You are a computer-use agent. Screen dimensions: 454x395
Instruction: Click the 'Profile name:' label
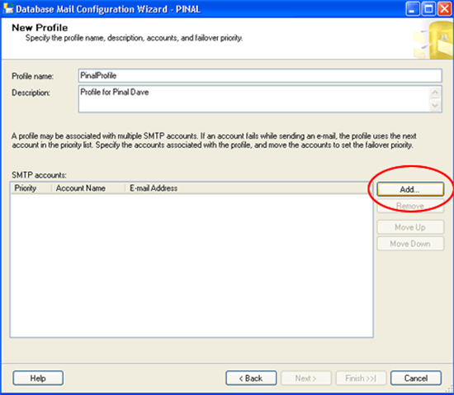point(32,76)
